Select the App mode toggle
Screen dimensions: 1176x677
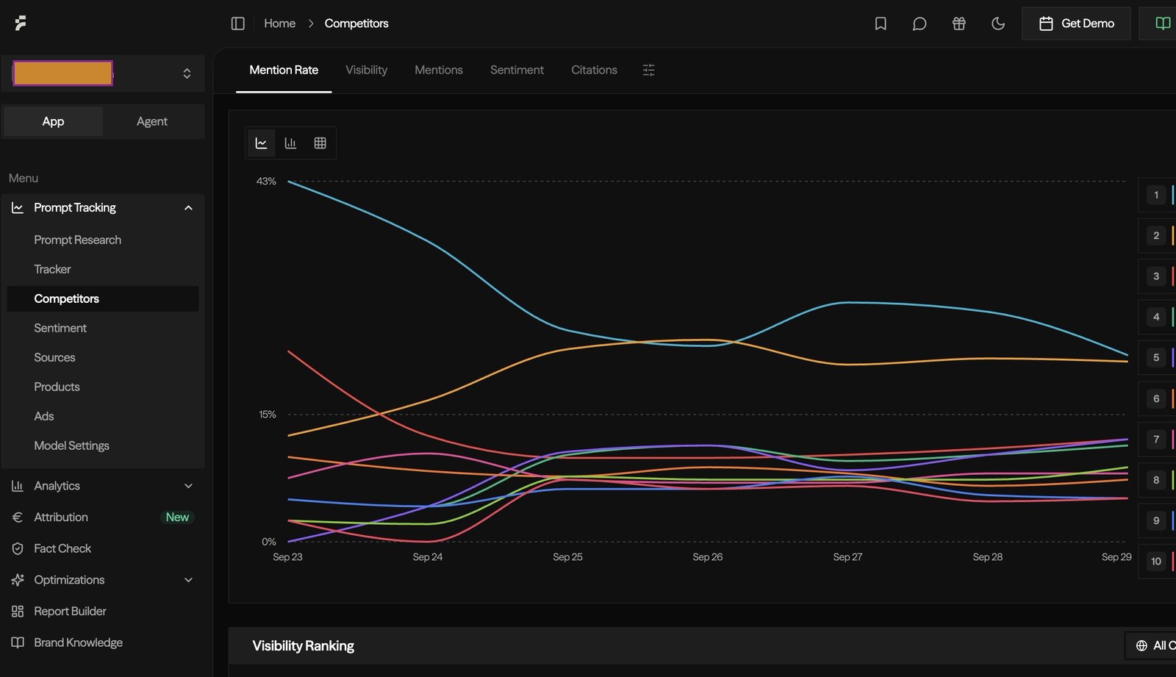pyautogui.click(x=53, y=121)
